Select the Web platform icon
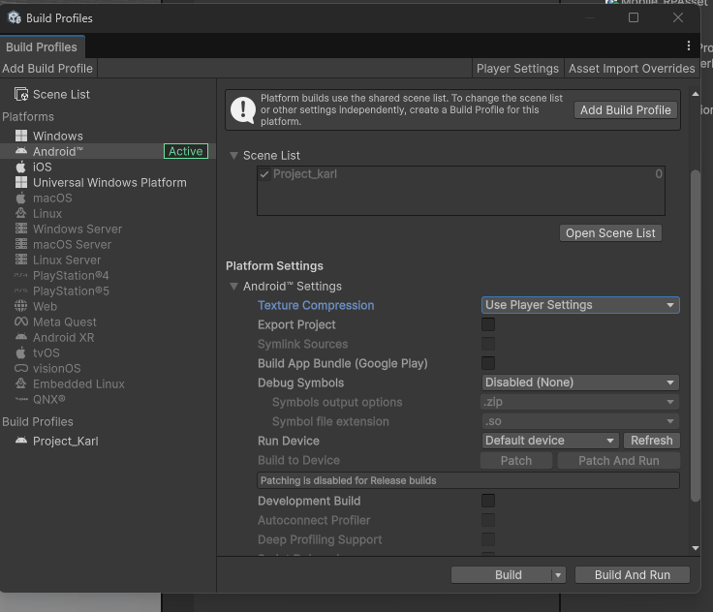Image resolution: width=713 pixels, height=612 pixels. pyautogui.click(x=21, y=306)
